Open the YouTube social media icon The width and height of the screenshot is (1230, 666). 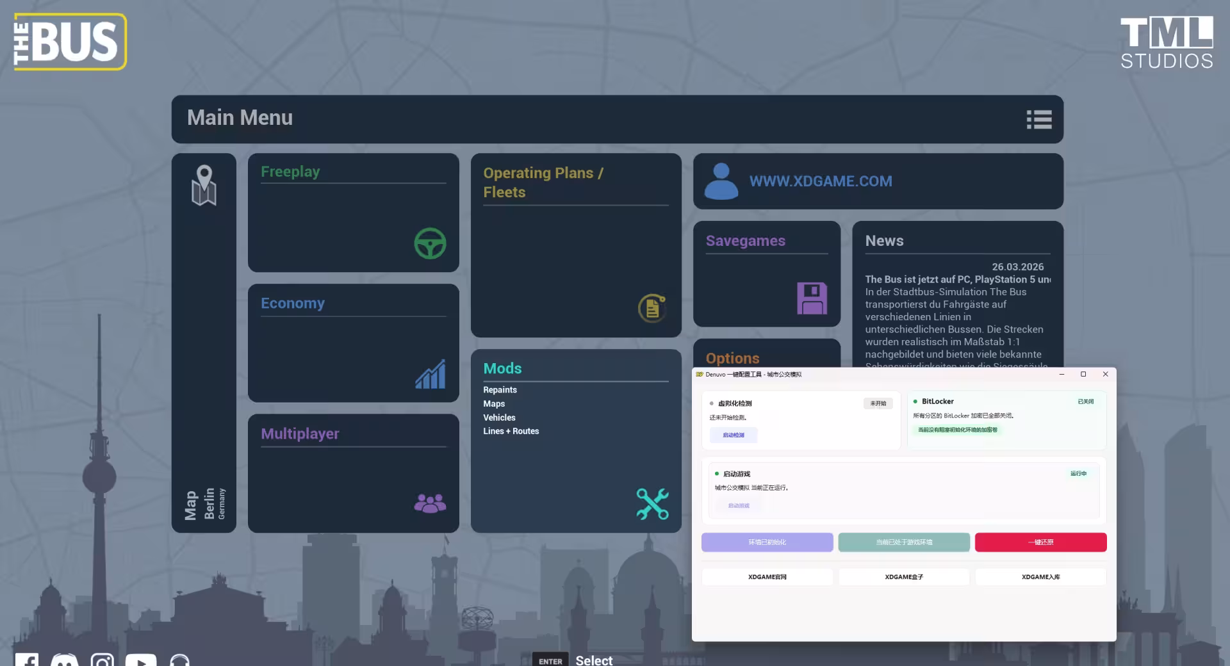pyautogui.click(x=141, y=660)
